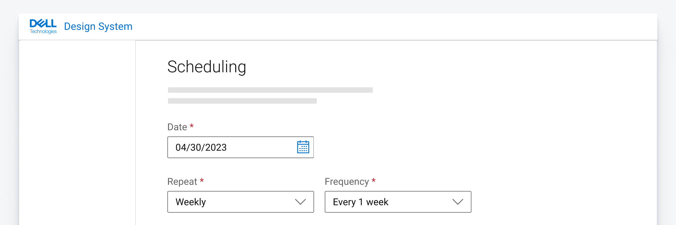Click the red asterisk beside Frequency label
The width and height of the screenshot is (676, 225).
(x=374, y=180)
